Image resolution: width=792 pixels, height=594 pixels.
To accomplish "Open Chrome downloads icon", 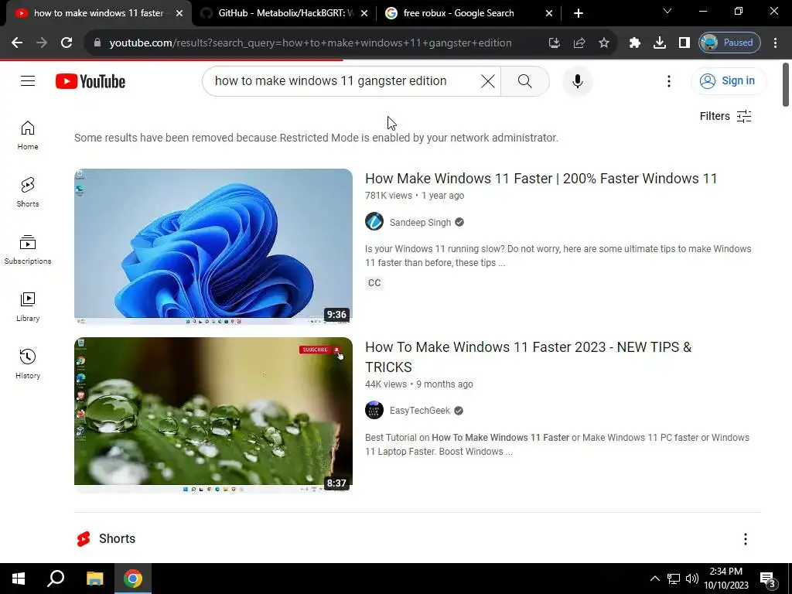I will [x=660, y=43].
